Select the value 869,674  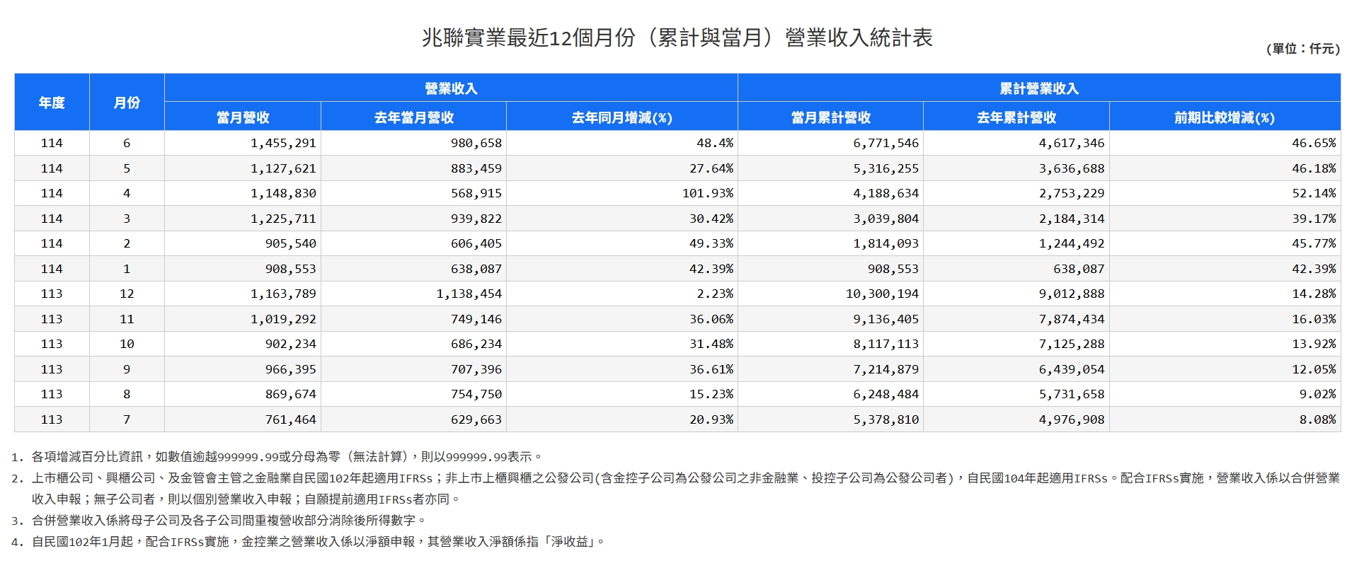pos(291,394)
